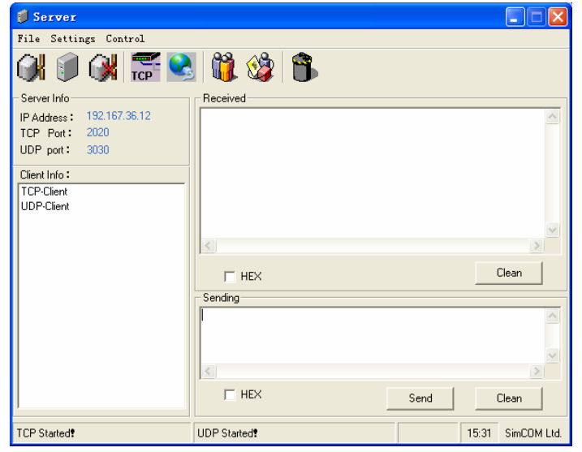Viewport: 582px width, 452px height.
Task: Click Clean button in Received panel
Action: 509,273
